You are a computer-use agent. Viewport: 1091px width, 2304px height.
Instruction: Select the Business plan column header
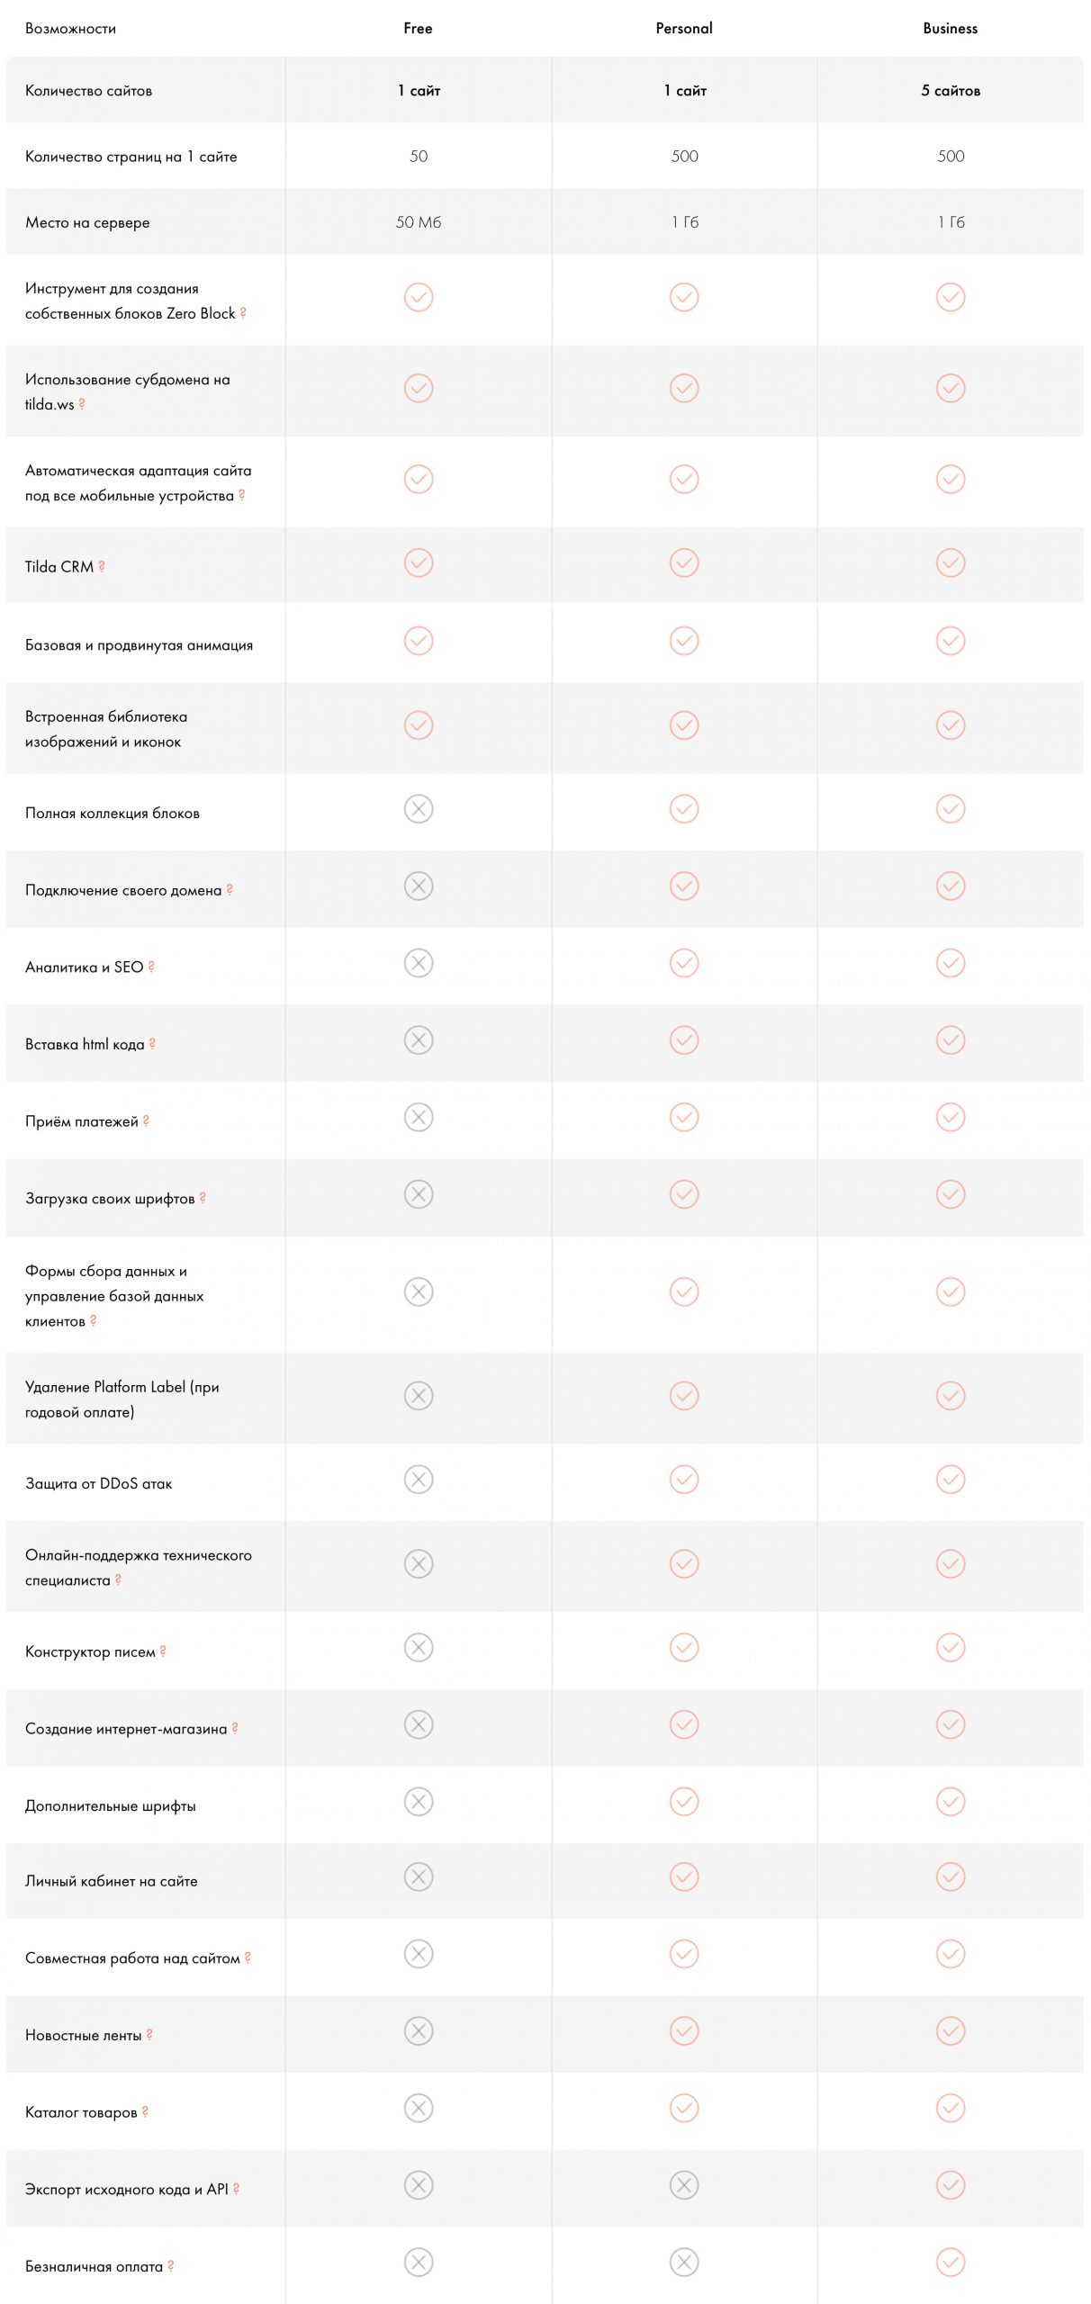tap(950, 29)
